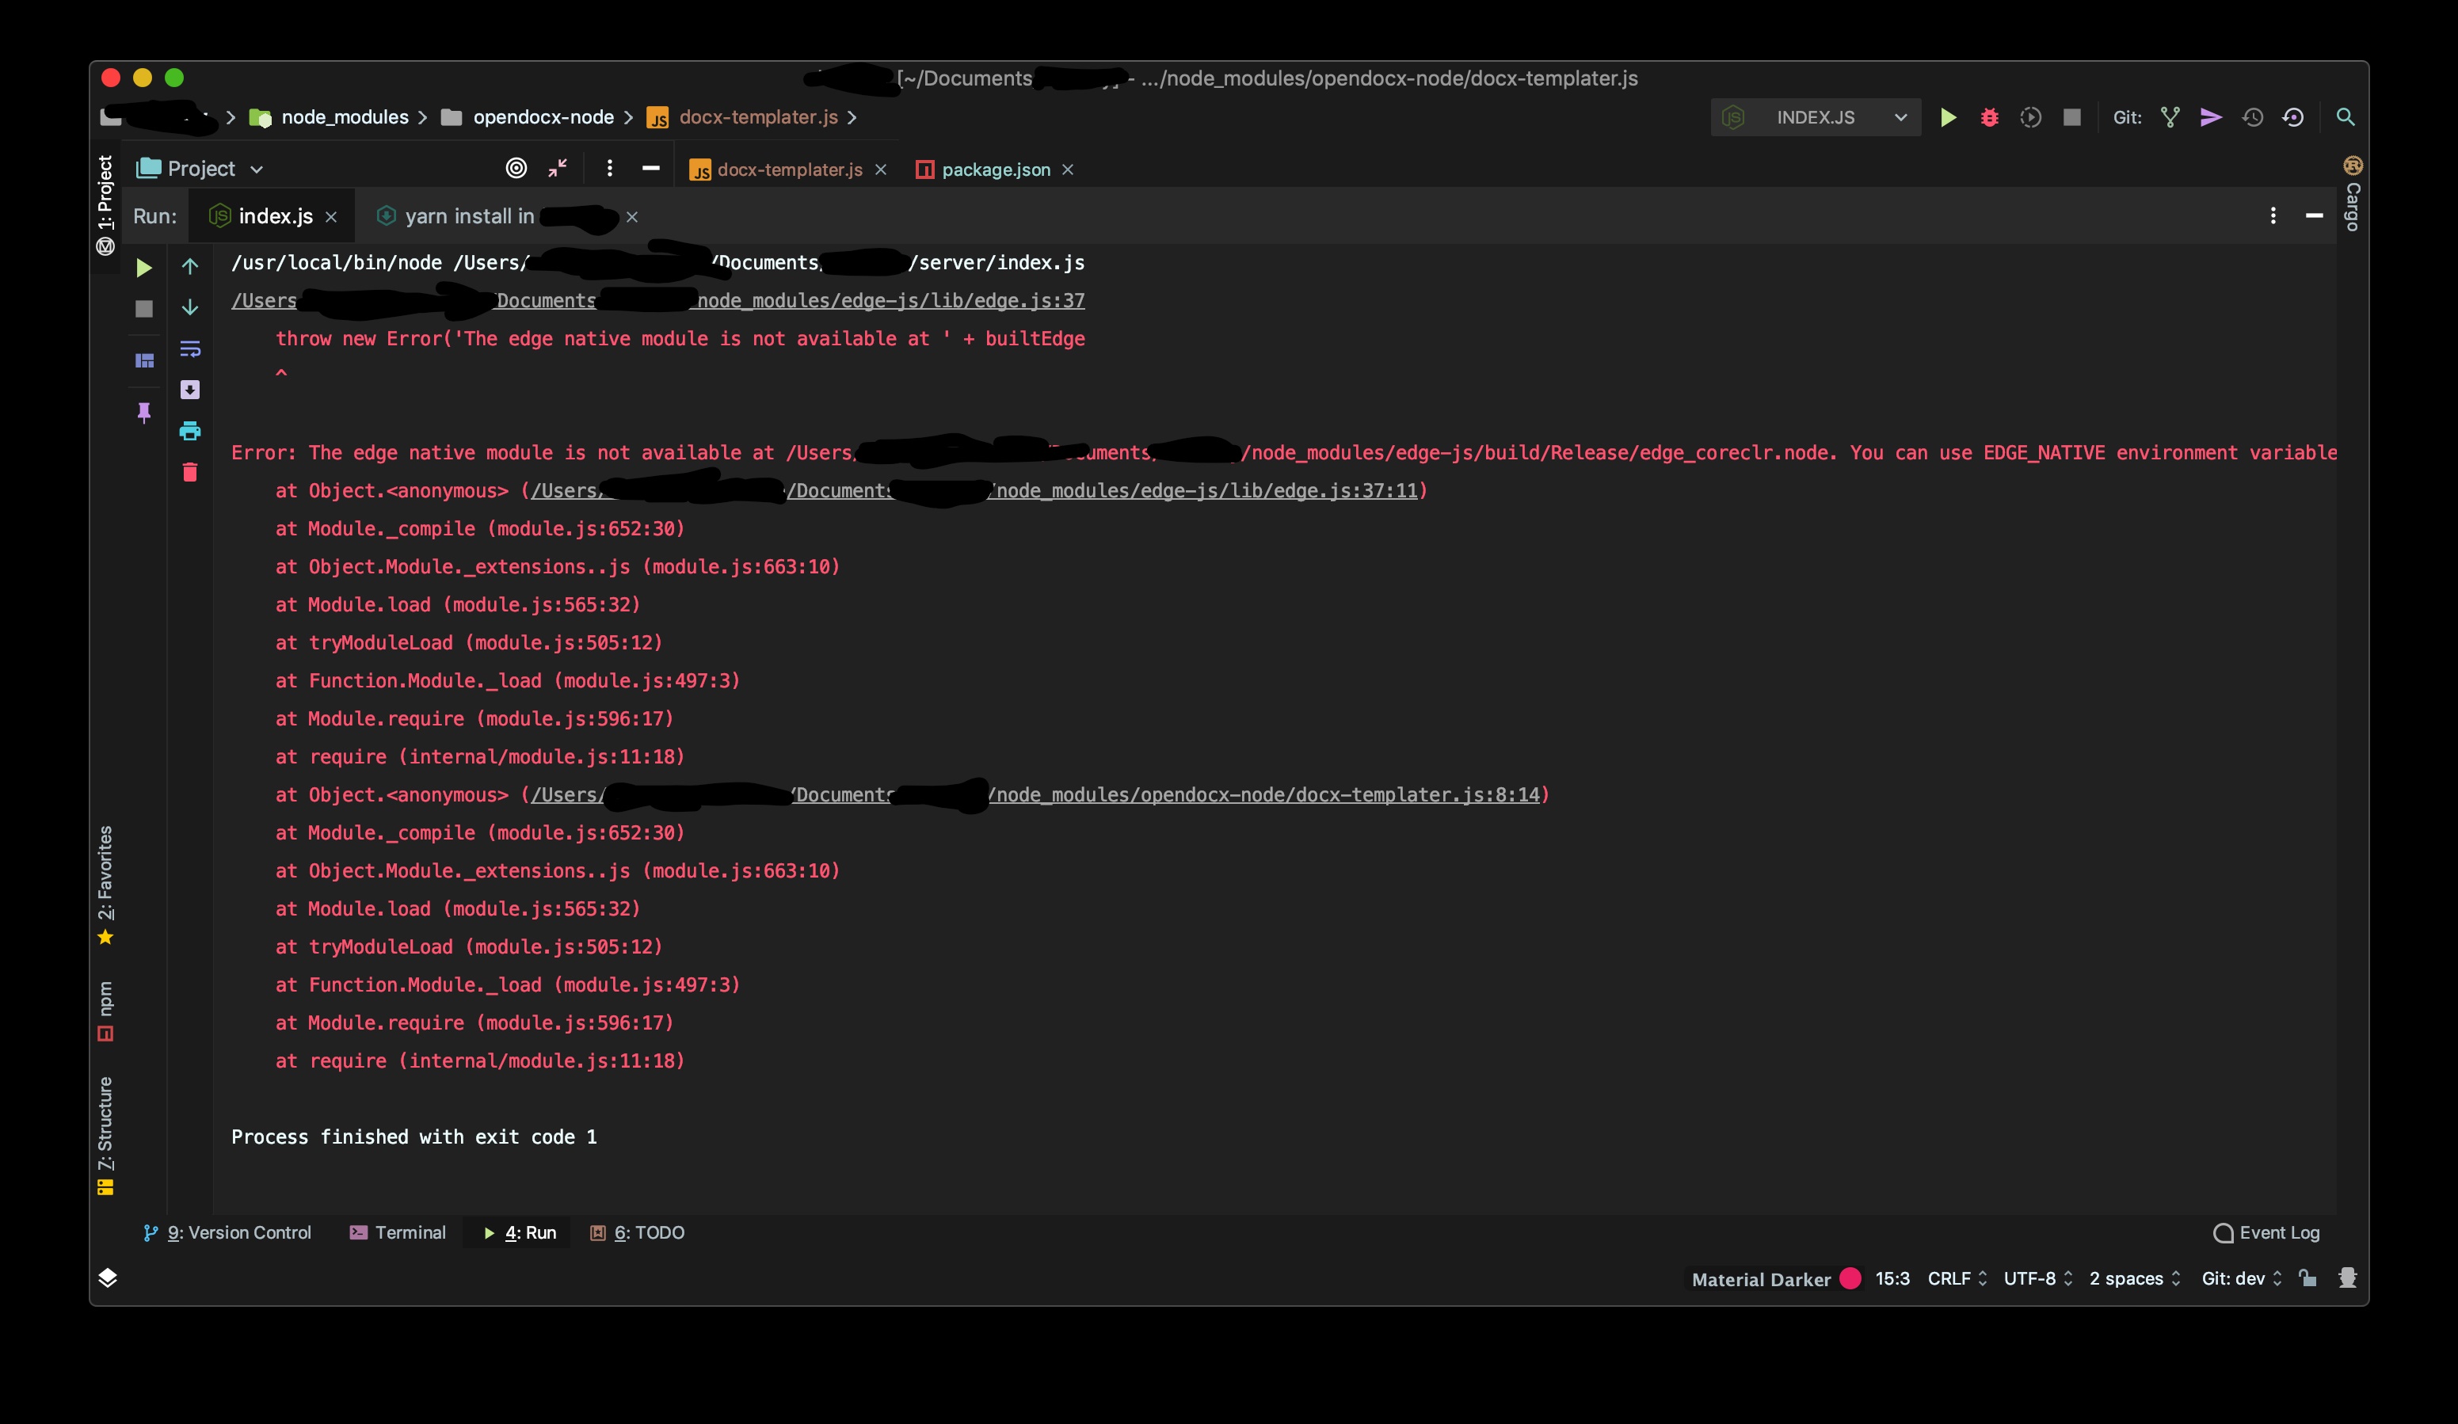Open the 6: TODO tool window
Viewport: 2458px width, 1424px height.
click(638, 1233)
